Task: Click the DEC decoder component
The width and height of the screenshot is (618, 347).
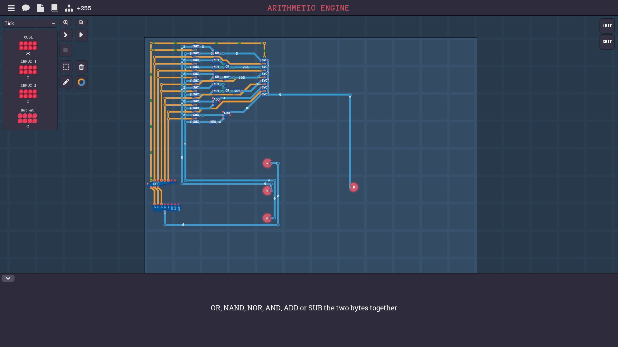Action: (x=157, y=184)
